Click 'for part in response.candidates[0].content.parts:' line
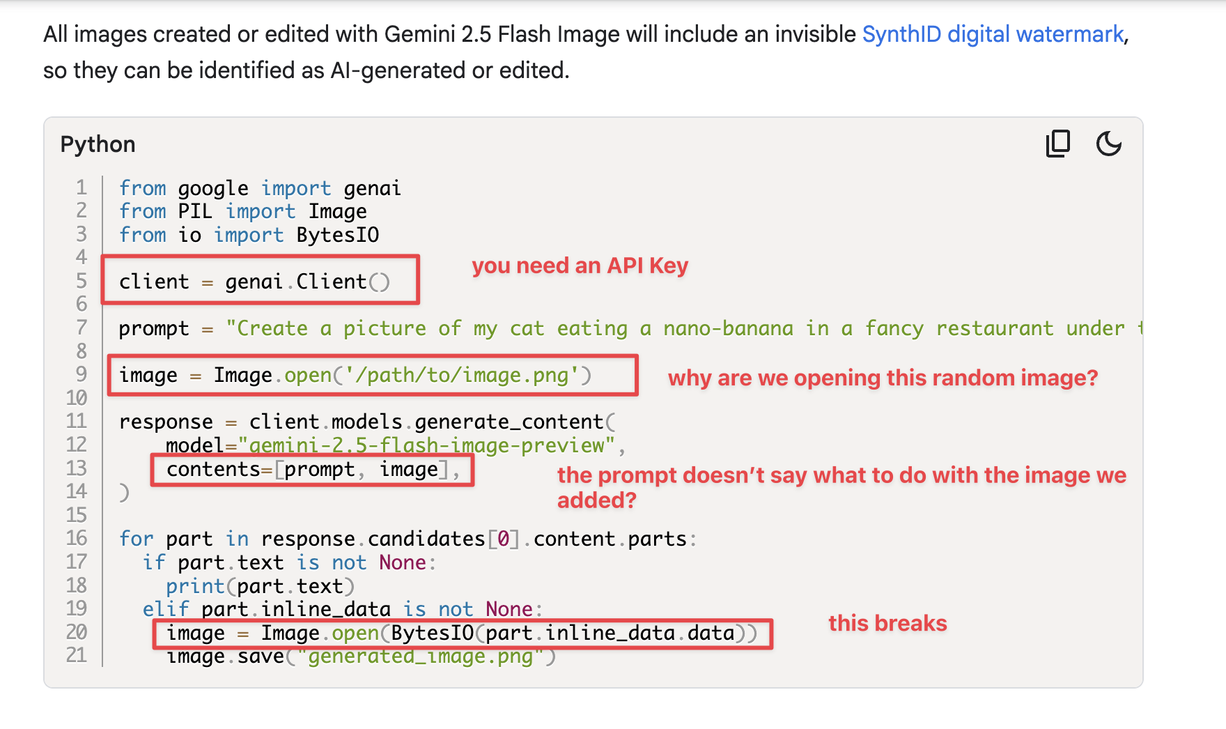 click(x=408, y=539)
